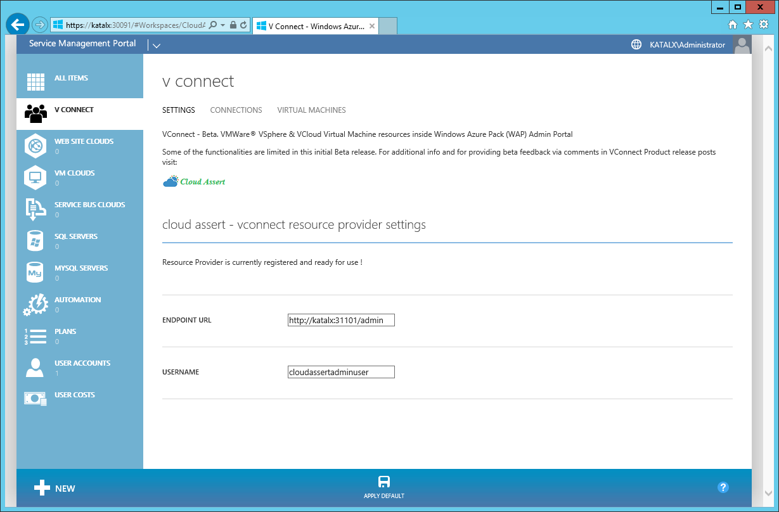Switch to the Settings tab
Viewport: 779px width, 512px height.
179,110
